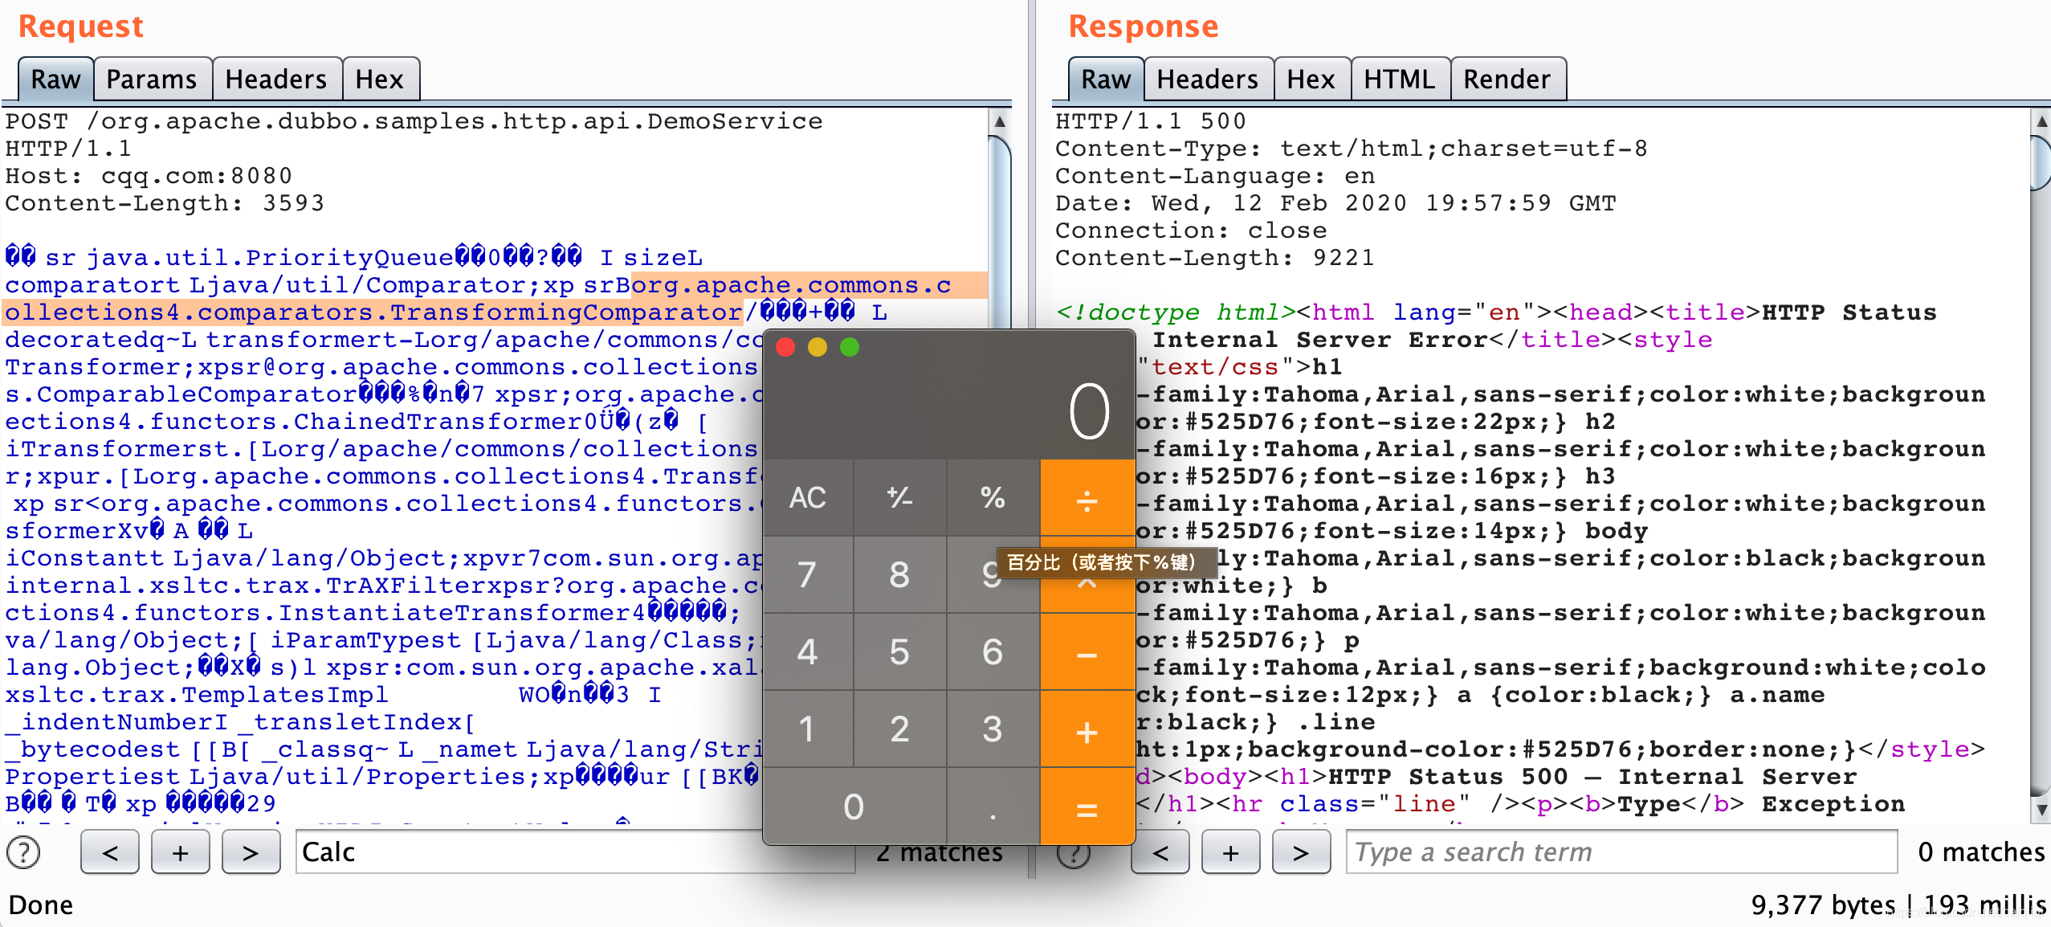Screen dimensions: 2051x927
Task: Go to next match in response search
Action: click(1302, 852)
